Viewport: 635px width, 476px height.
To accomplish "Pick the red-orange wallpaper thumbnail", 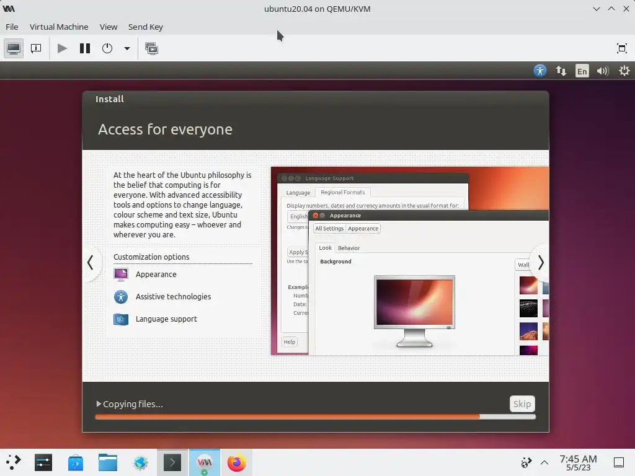I will 528,285.
